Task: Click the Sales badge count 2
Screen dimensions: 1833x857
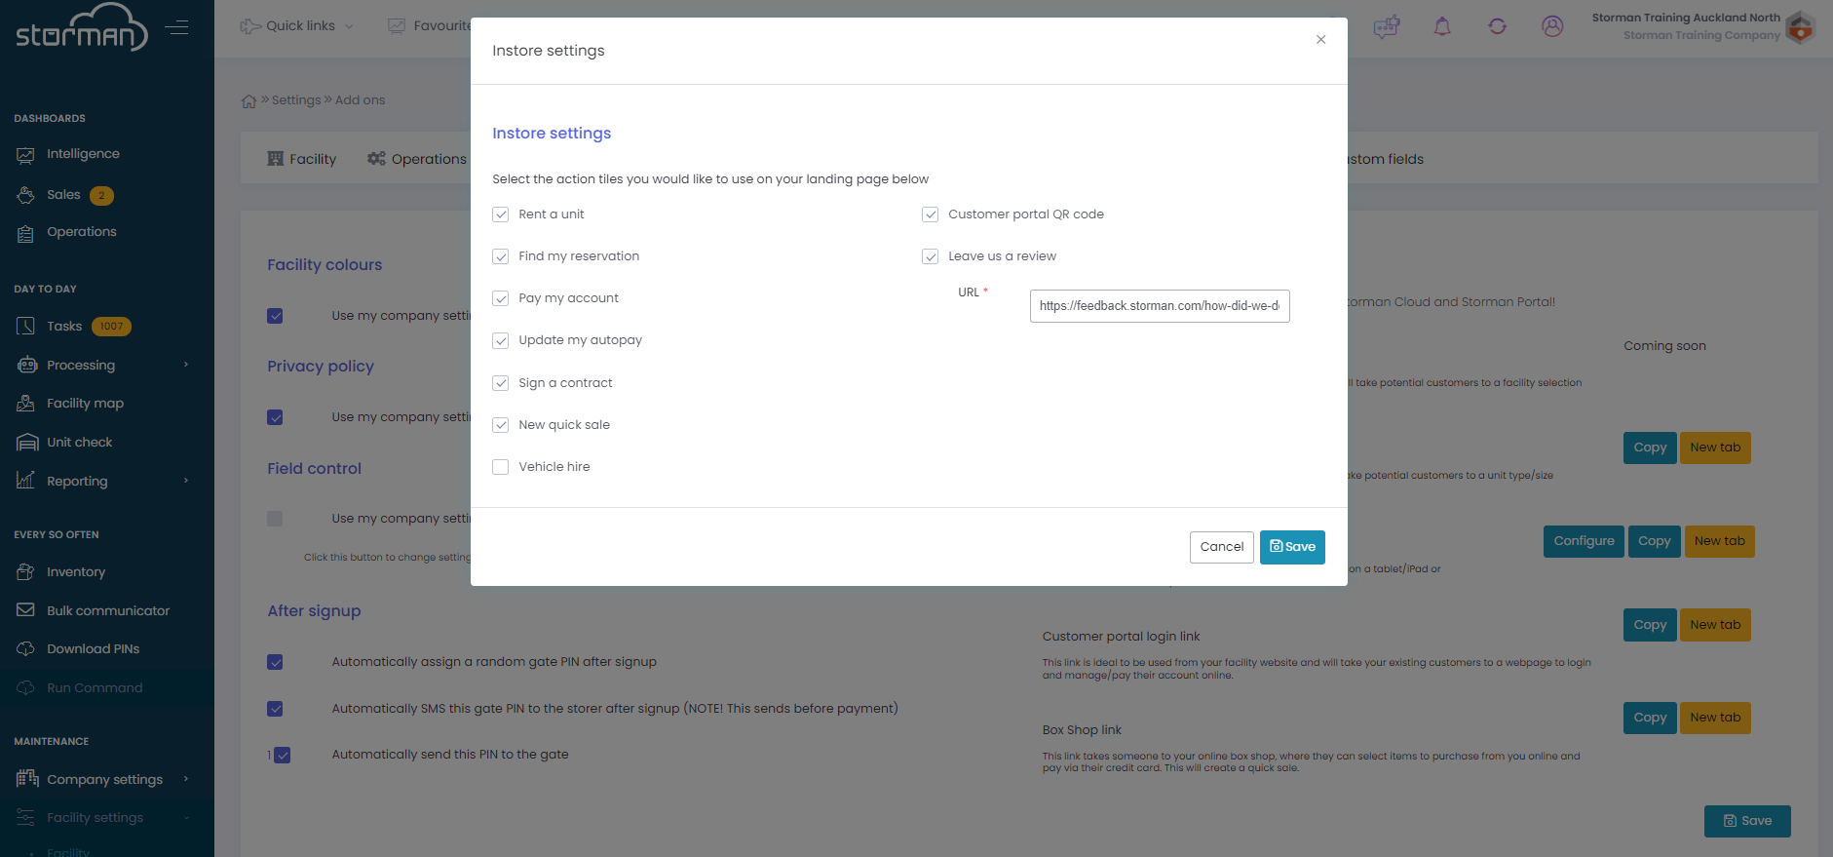Action: pos(101,196)
